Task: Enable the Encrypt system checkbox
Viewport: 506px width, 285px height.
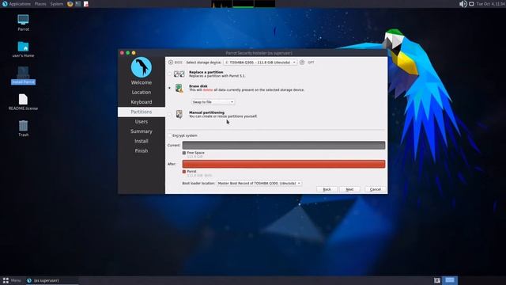Action: coord(170,135)
